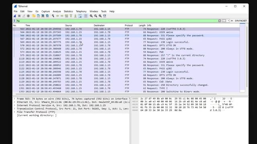This screenshot has width=257, height=144.
Task: Open the Tools menu
Action: coord(104,12)
